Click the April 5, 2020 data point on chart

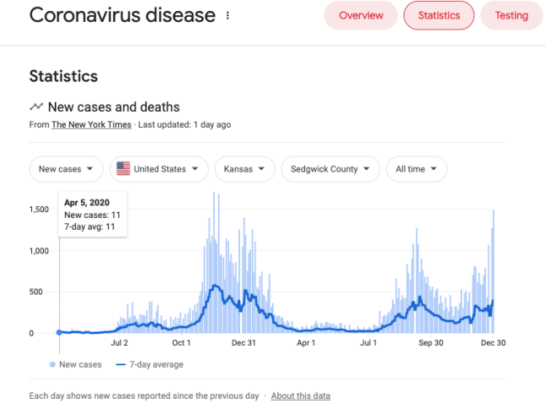click(x=59, y=332)
